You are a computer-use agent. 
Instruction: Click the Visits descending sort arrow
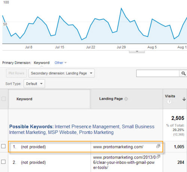coord(184,99)
